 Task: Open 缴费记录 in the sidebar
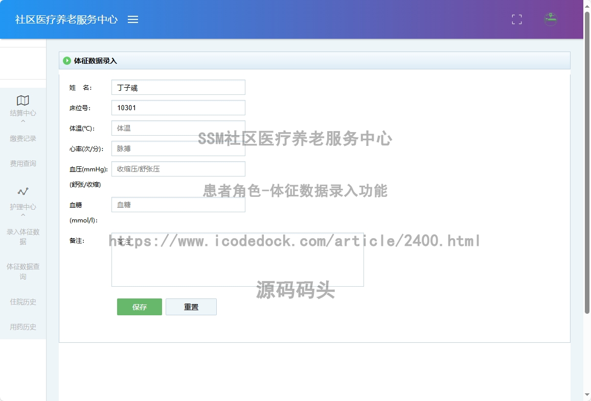(23, 138)
